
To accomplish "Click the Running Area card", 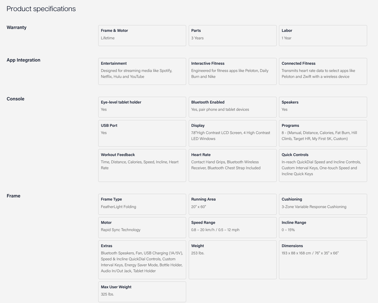I will 232,204.
